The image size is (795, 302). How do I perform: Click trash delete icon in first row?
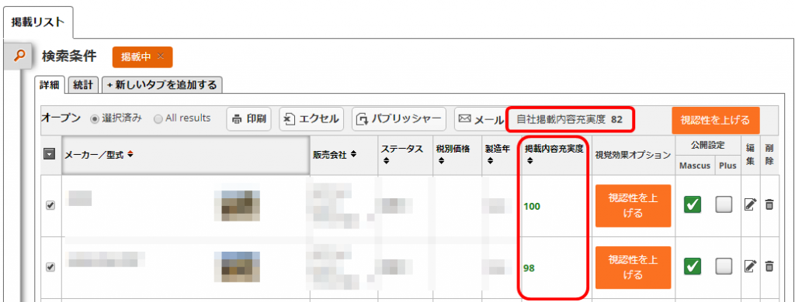click(769, 205)
